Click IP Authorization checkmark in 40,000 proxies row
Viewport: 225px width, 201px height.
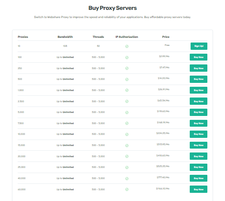[x=127, y=179]
